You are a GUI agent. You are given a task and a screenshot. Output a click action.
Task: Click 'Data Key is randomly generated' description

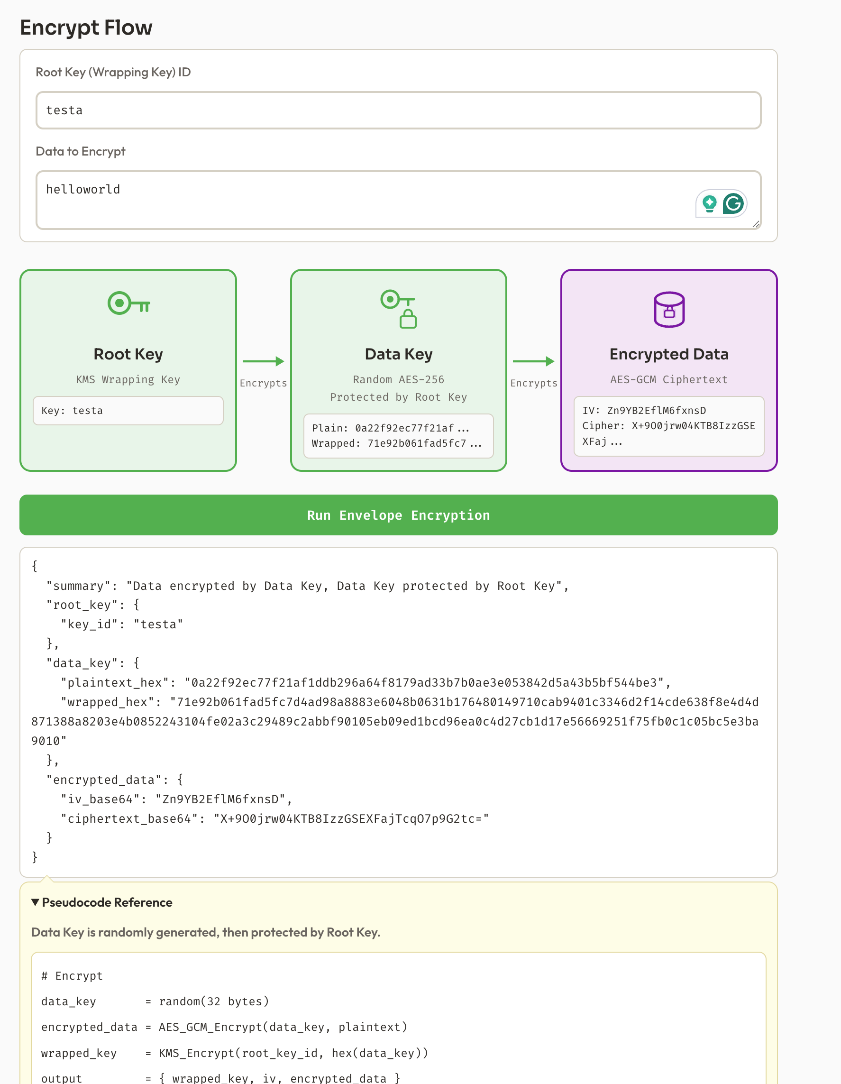click(205, 932)
